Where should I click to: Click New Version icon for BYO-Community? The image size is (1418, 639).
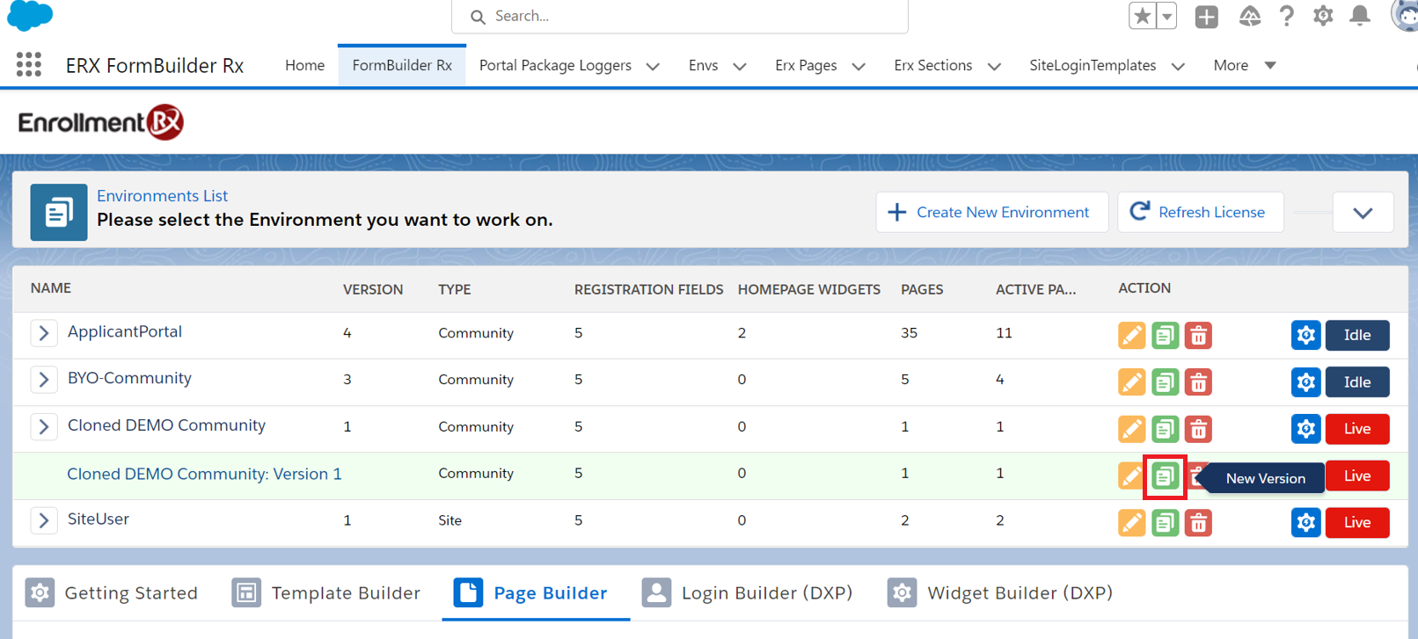coord(1165,382)
